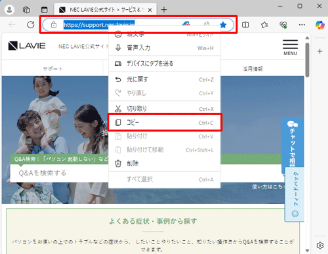
Task: View site information lock icon
Action: 54,25
